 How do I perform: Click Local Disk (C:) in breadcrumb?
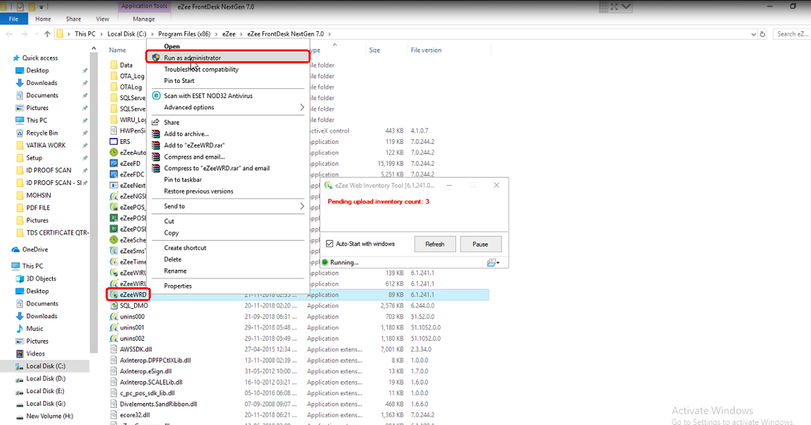126,34
